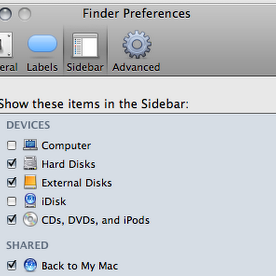Click the Advanced tab label

click(x=136, y=67)
